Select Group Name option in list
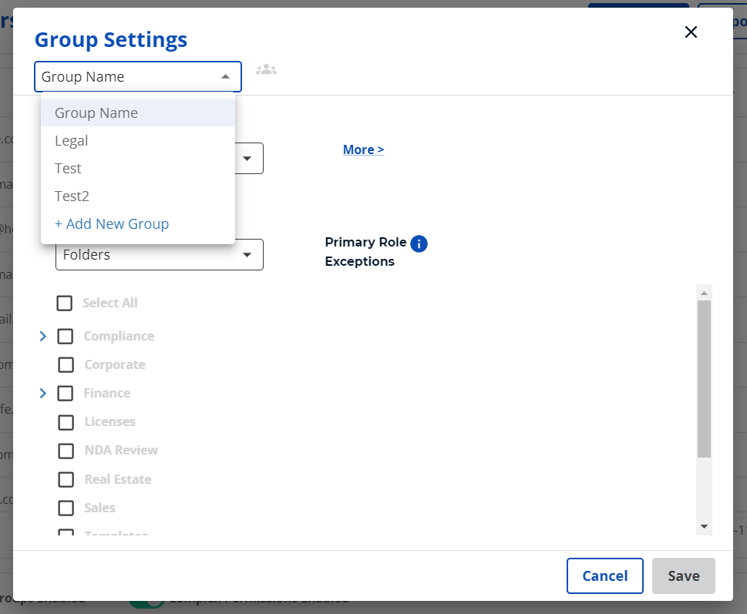 138,112
